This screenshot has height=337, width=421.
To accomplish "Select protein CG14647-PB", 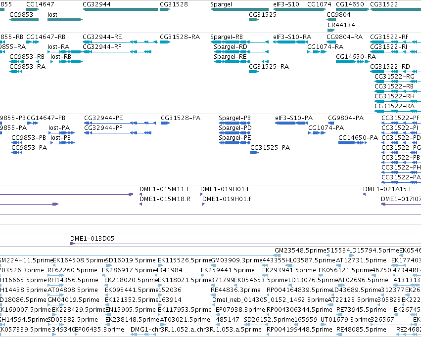I will [46, 118].
